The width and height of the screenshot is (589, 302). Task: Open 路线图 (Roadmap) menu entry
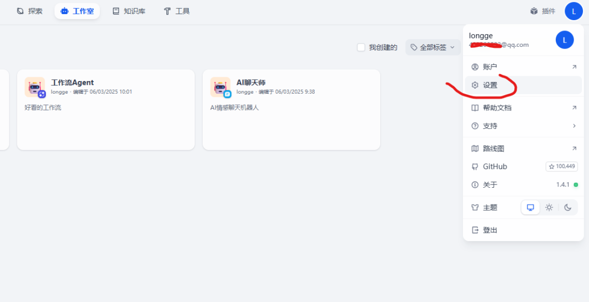523,149
